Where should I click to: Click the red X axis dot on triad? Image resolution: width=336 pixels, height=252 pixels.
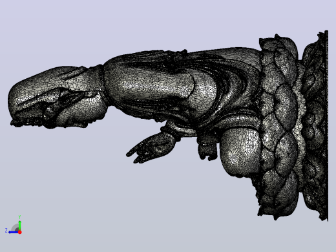[x=20, y=232]
